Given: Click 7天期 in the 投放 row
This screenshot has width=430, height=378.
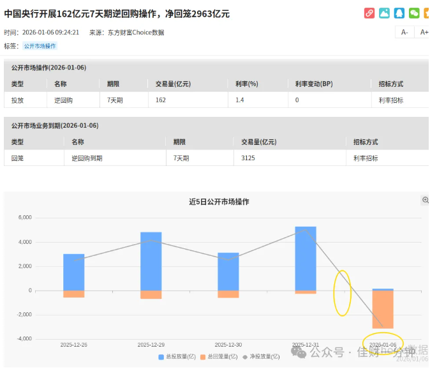Looking at the screenshot, I should tap(115, 100).
